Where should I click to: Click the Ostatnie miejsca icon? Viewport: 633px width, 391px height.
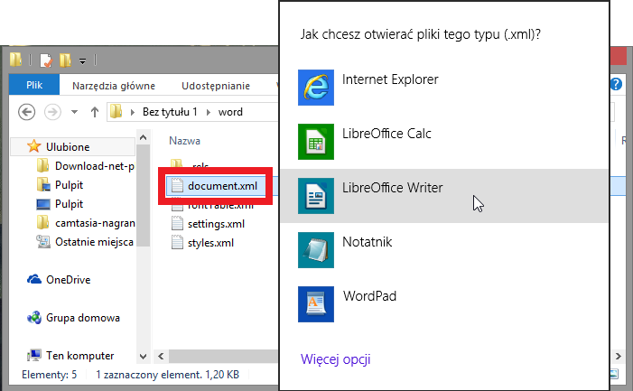point(43,241)
